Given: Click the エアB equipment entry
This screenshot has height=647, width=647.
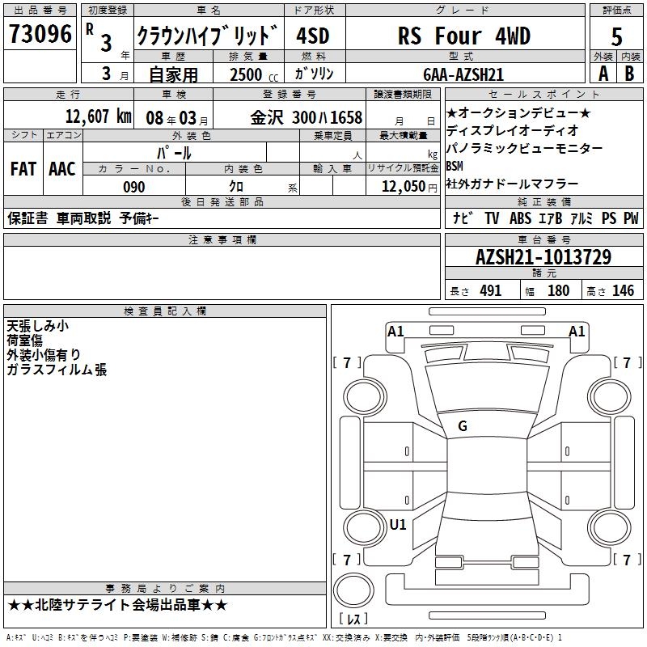Looking at the screenshot, I should pos(551,218).
